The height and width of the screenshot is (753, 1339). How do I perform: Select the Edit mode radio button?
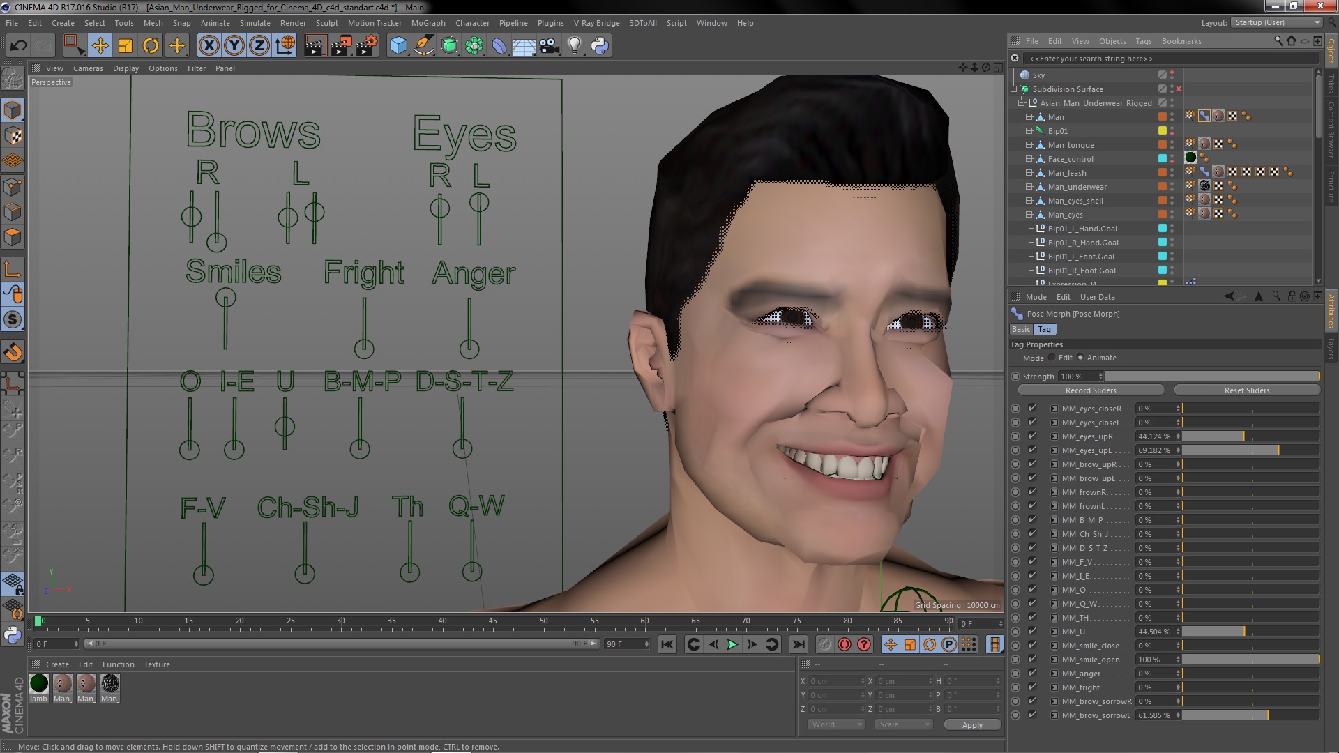1052,358
